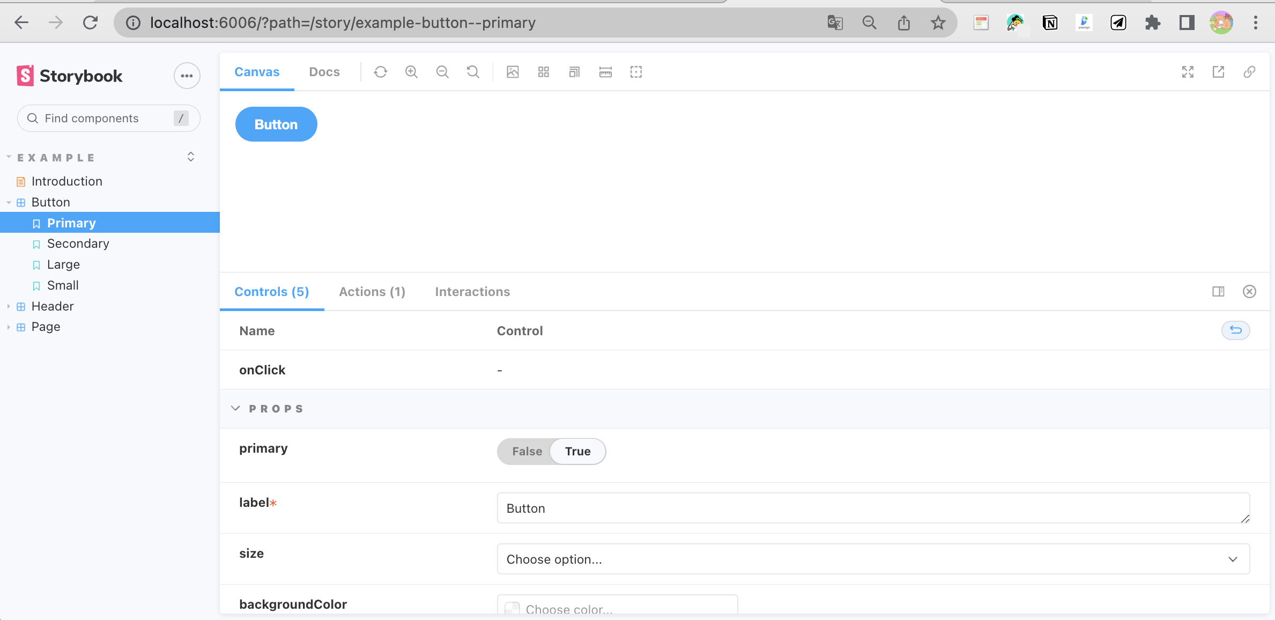Switch to the Docs tab
The height and width of the screenshot is (620, 1275).
pos(324,72)
